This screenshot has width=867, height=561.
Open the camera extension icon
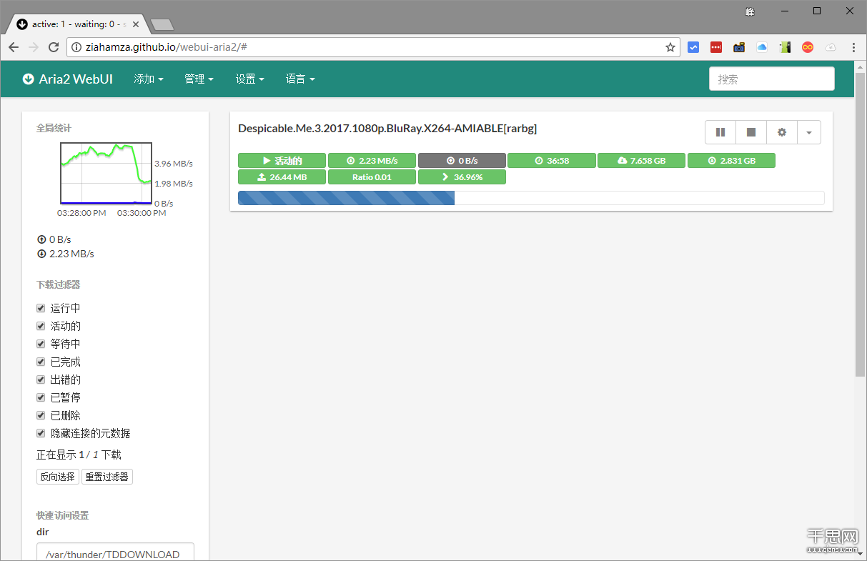(739, 47)
